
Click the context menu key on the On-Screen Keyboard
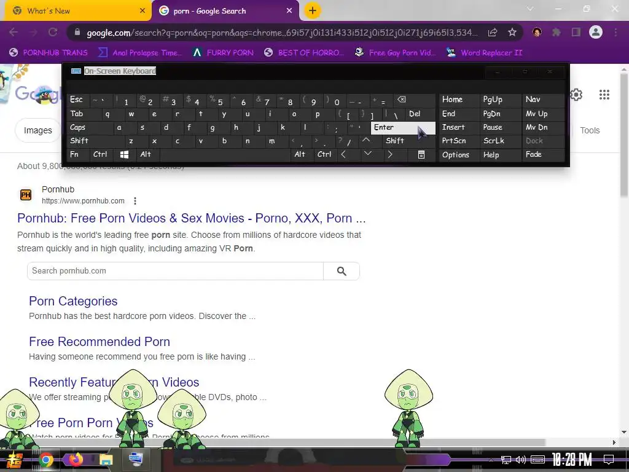421,154
